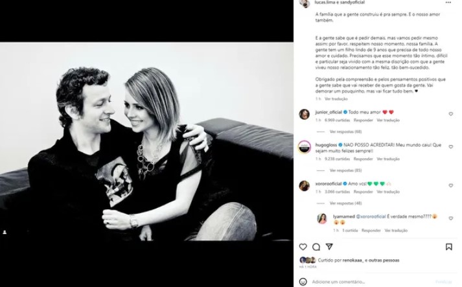This screenshot has width=462, height=287.
Task: Reply to junior_oficial with Responder
Action: (x=364, y=121)
